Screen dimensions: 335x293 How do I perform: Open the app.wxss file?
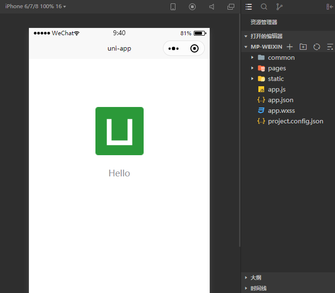(x=288, y=111)
